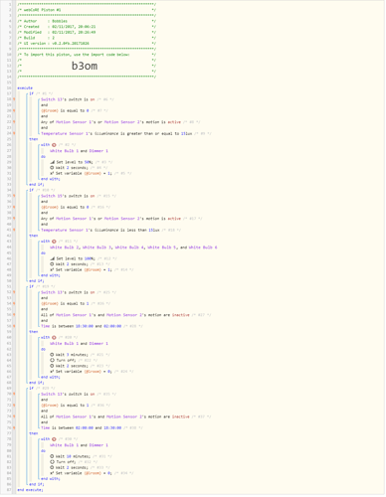Click 'end execute;' on the last line
The height and width of the screenshot is (497, 386).
(30, 490)
